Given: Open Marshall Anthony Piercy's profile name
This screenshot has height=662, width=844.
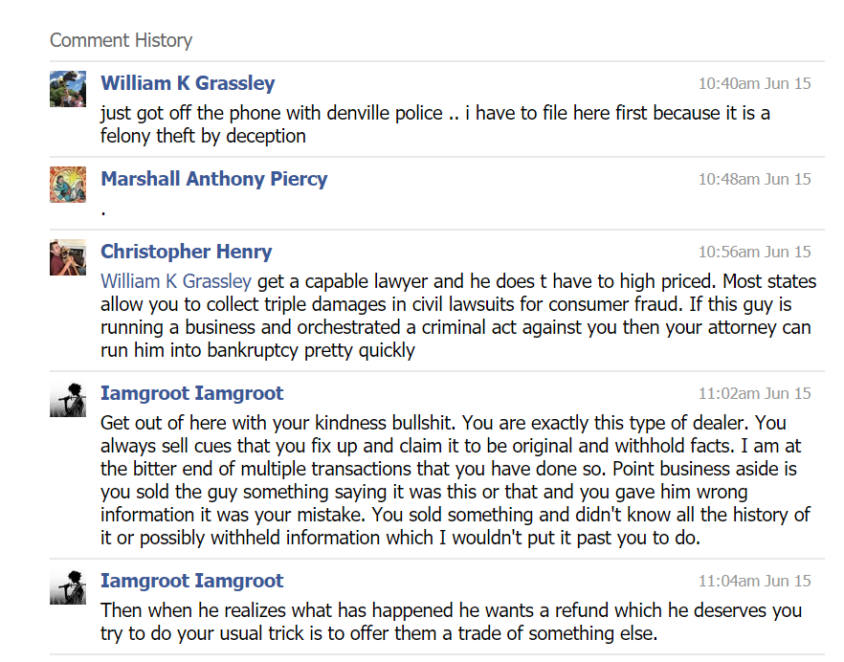Looking at the screenshot, I should point(214,179).
